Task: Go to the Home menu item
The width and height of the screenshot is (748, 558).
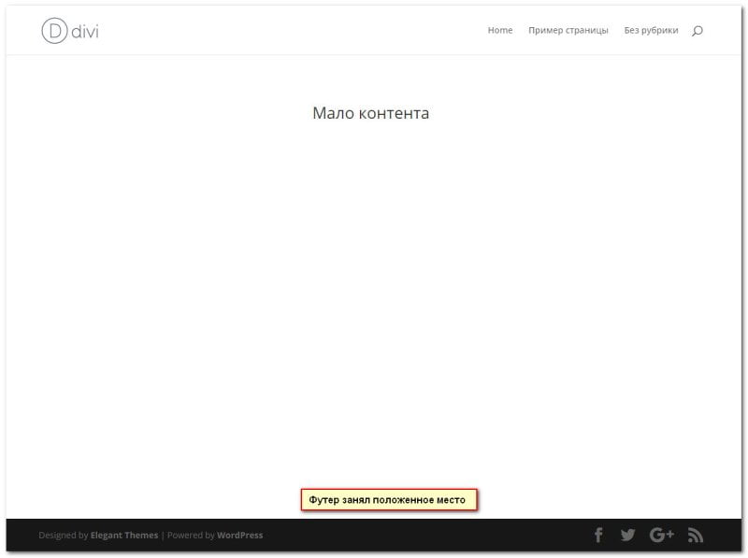Action: click(x=500, y=30)
